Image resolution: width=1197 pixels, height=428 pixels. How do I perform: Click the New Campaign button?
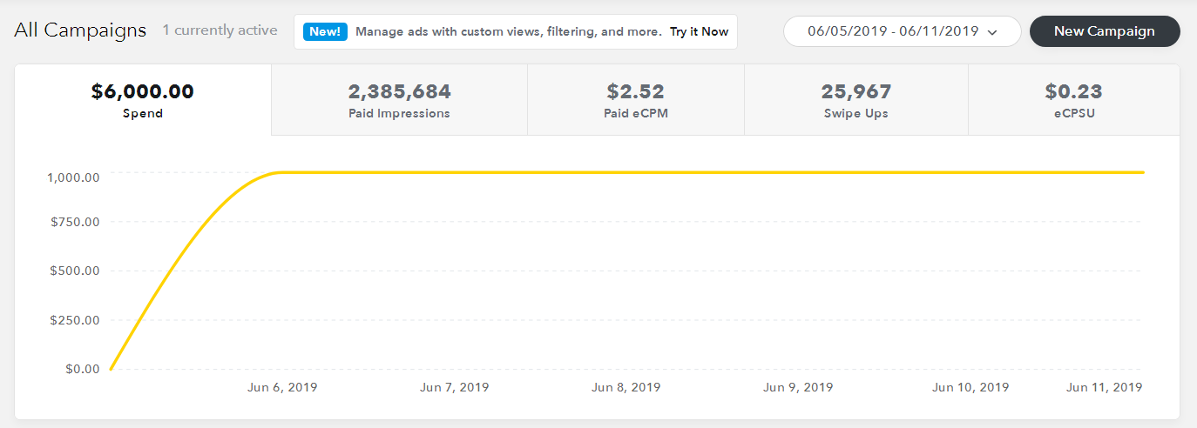click(1104, 31)
